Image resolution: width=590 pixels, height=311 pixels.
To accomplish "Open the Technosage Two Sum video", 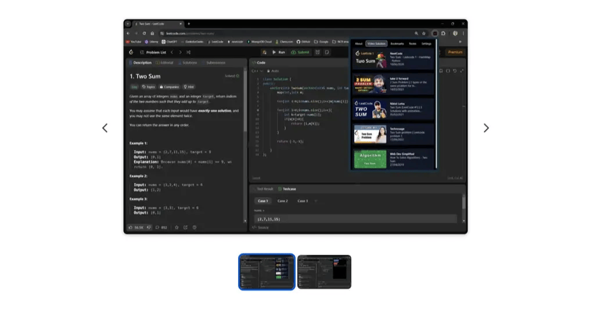I will point(394,134).
